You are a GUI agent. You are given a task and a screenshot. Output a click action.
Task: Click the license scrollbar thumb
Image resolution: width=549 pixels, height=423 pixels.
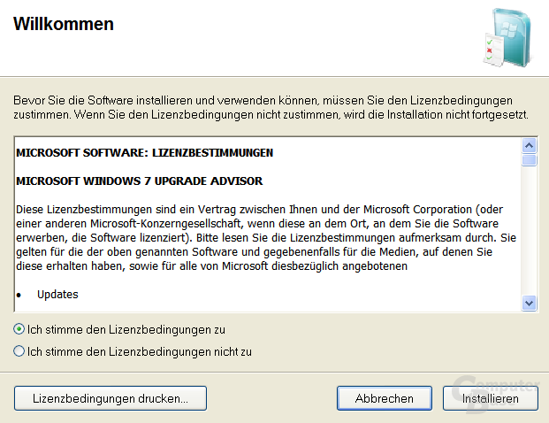(x=529, y=160)
